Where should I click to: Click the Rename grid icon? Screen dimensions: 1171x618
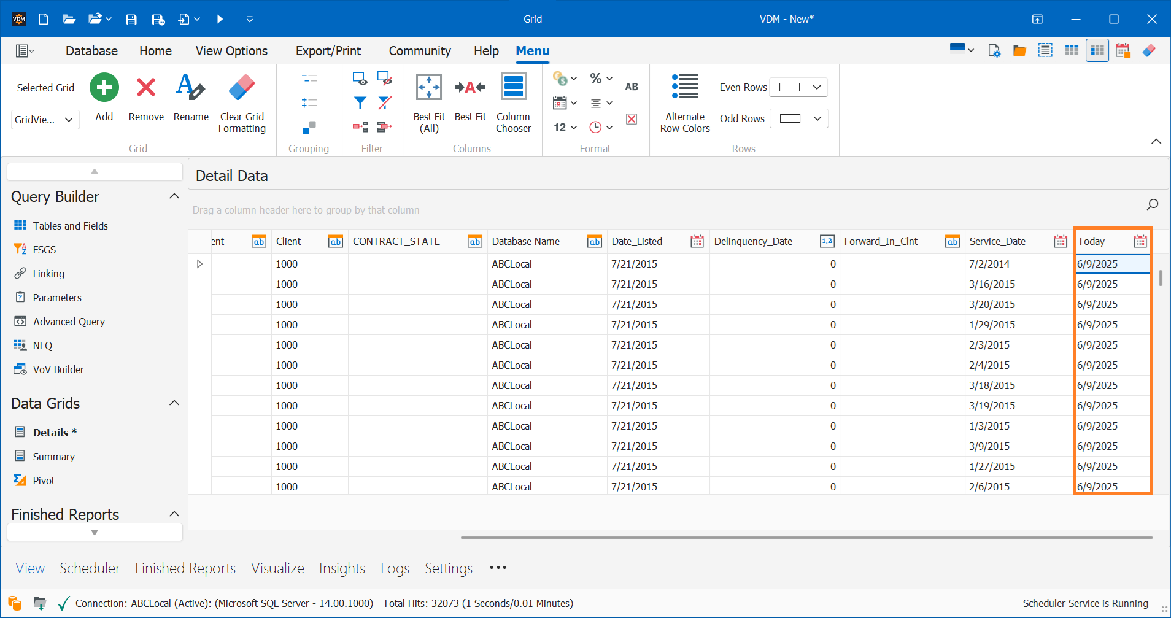click(x=190, y=87)
